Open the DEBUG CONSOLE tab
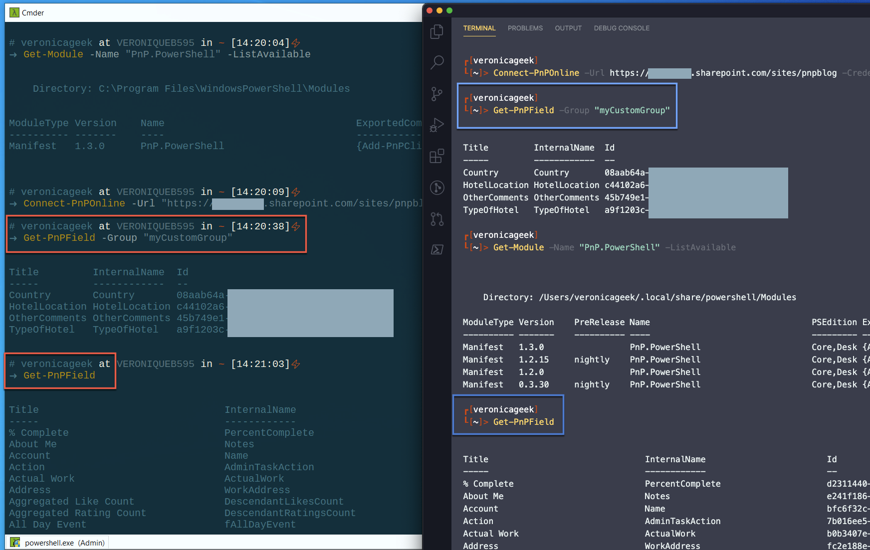The height and width of the screenshot is (550, 870). click(622, 28)
